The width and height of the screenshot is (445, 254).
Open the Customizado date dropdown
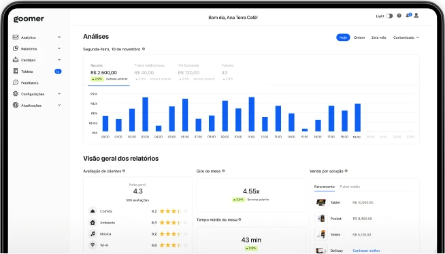[406, 37]
